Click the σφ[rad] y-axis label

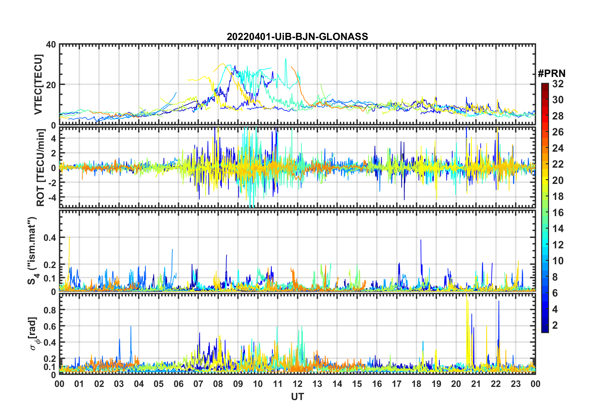tap(34, 333)
